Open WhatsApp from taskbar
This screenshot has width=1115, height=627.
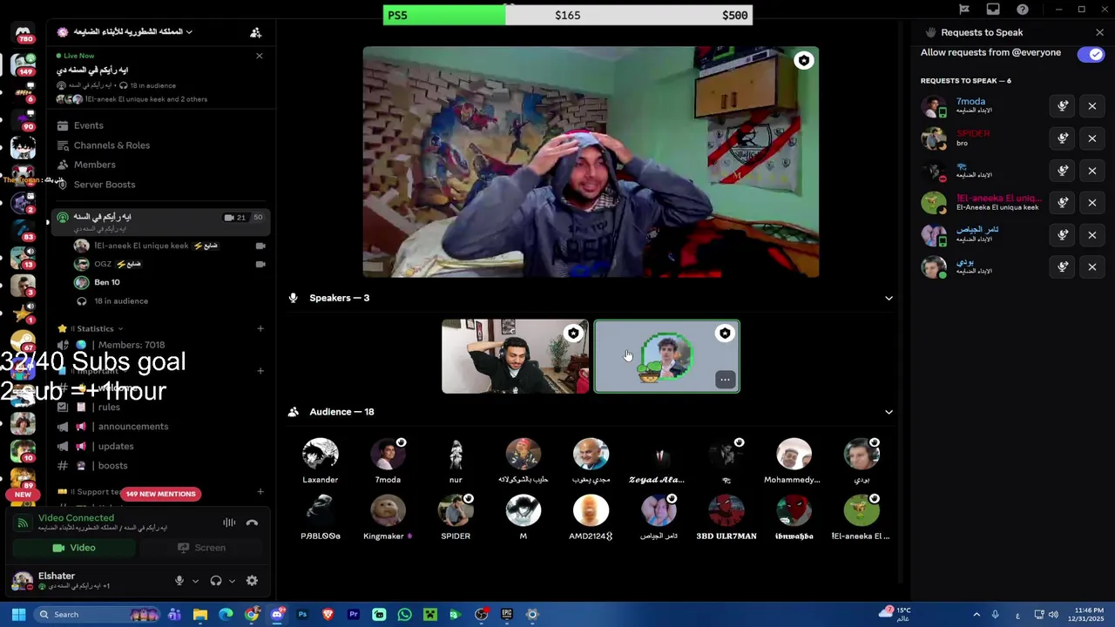pyautogui.click(x=404, y=615)
